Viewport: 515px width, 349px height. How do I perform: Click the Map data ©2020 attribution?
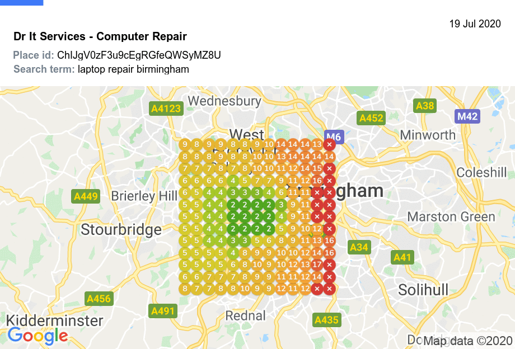pos(467,341)
